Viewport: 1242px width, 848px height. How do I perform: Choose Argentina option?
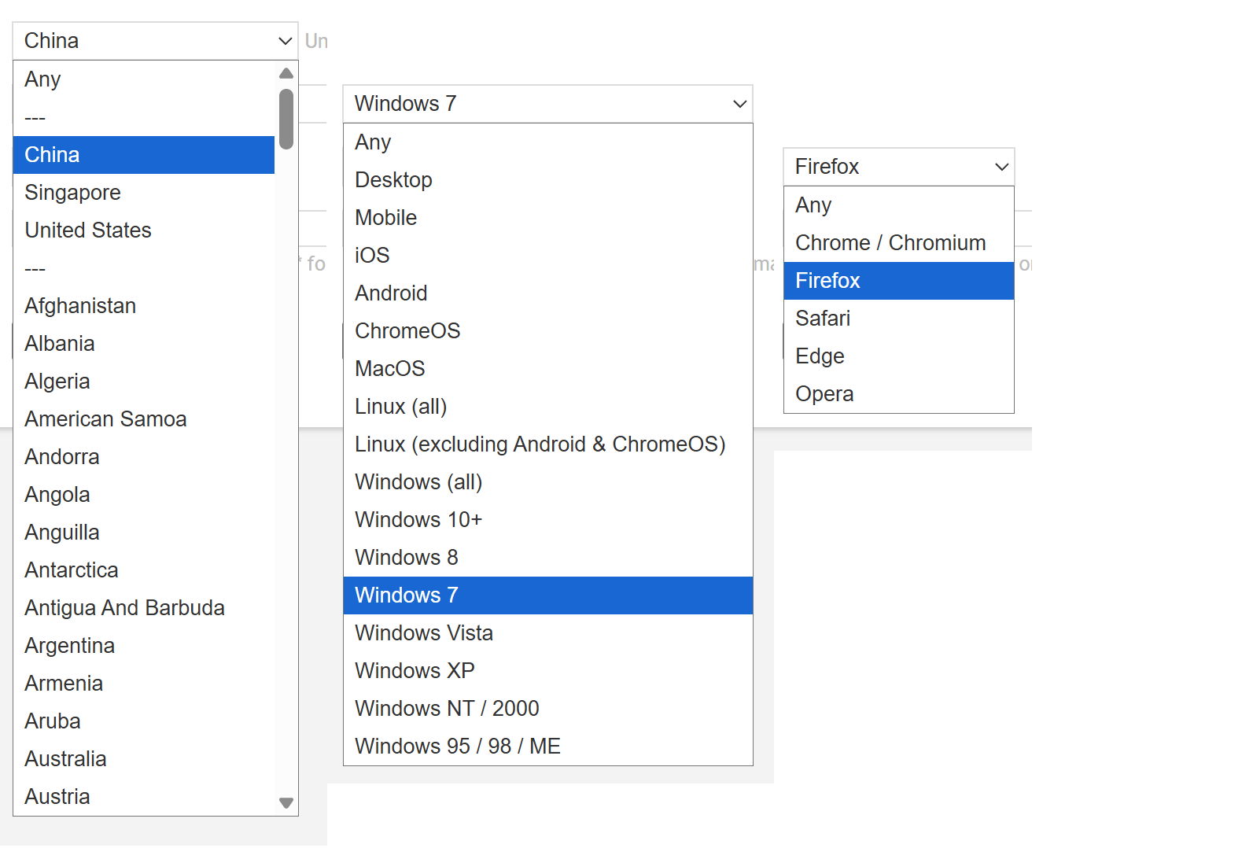pos(144,646)
